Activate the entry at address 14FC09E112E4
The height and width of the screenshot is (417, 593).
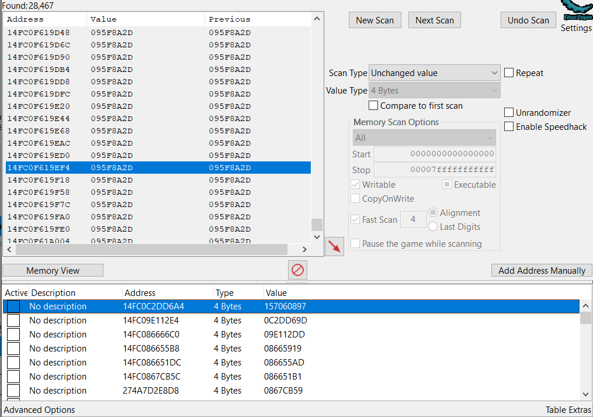click(x=13, y=320)
